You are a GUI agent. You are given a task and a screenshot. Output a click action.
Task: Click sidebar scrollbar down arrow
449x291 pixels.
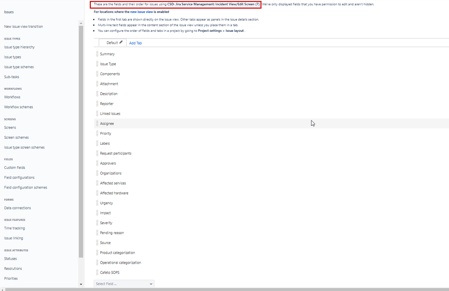(81, 284)
